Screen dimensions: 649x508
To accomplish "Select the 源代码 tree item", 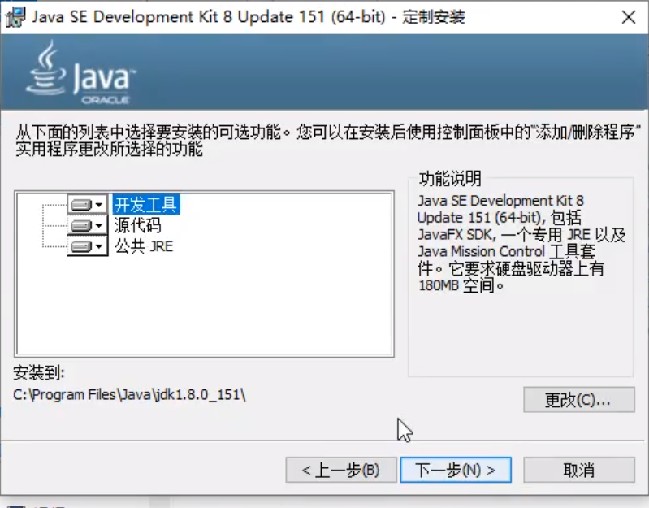I will point(138,226).
